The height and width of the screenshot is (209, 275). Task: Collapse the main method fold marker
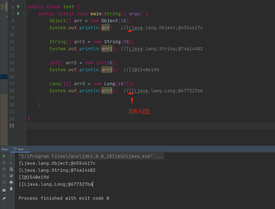coord(25,14)
